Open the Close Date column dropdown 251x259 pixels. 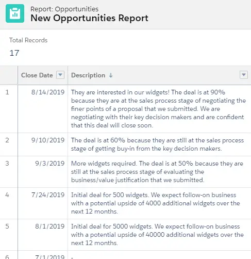60,75
